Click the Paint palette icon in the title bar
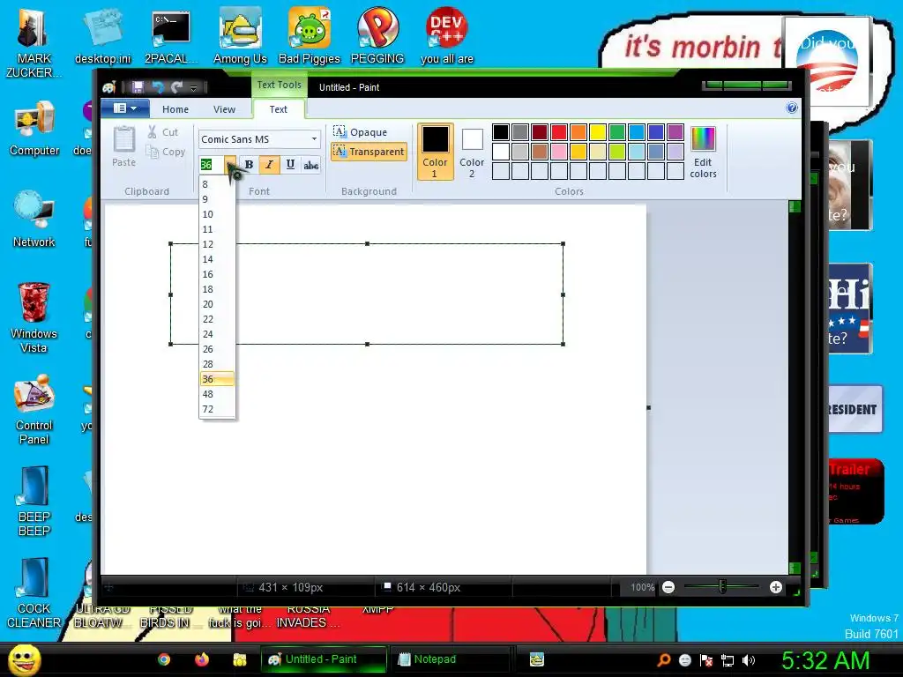This screenshot has width=903, height=677. [x=109, y=87]
